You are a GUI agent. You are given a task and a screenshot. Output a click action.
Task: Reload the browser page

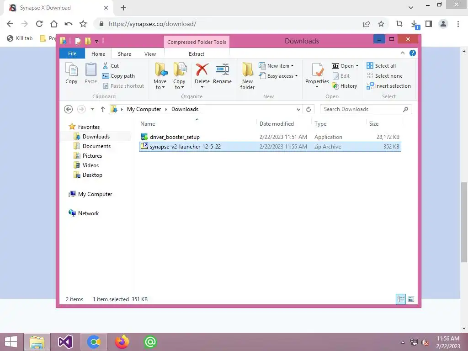(x=39, y=24)
